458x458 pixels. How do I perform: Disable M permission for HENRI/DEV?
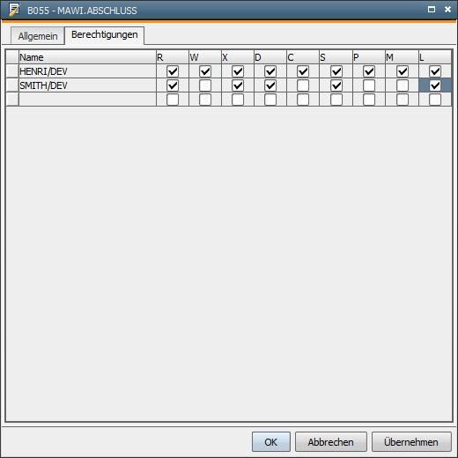(x=403, y=71)
